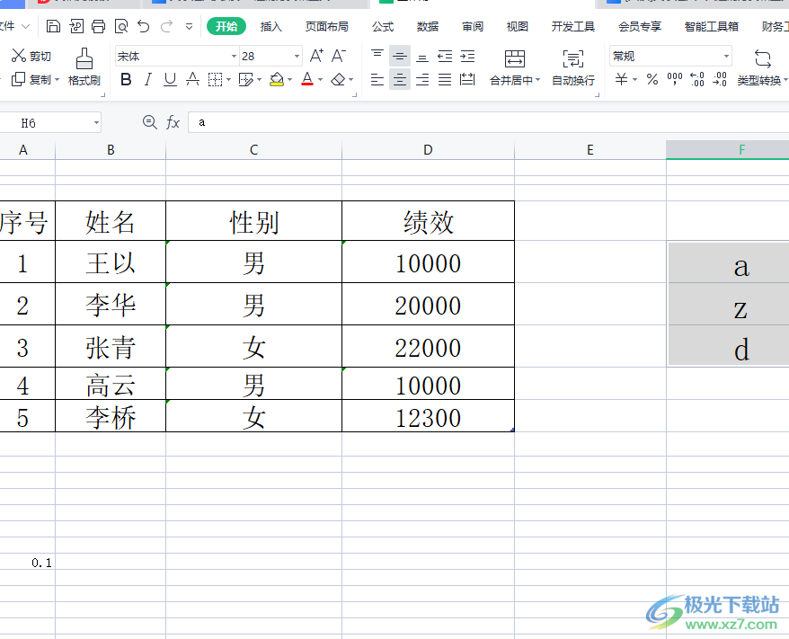The image size is (789, 639).
Task: Decrease font size with A- icon
Action: [339, 56]
